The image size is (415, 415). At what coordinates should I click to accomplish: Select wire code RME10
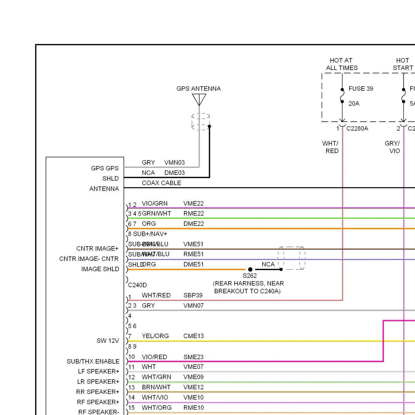[193, 408]
